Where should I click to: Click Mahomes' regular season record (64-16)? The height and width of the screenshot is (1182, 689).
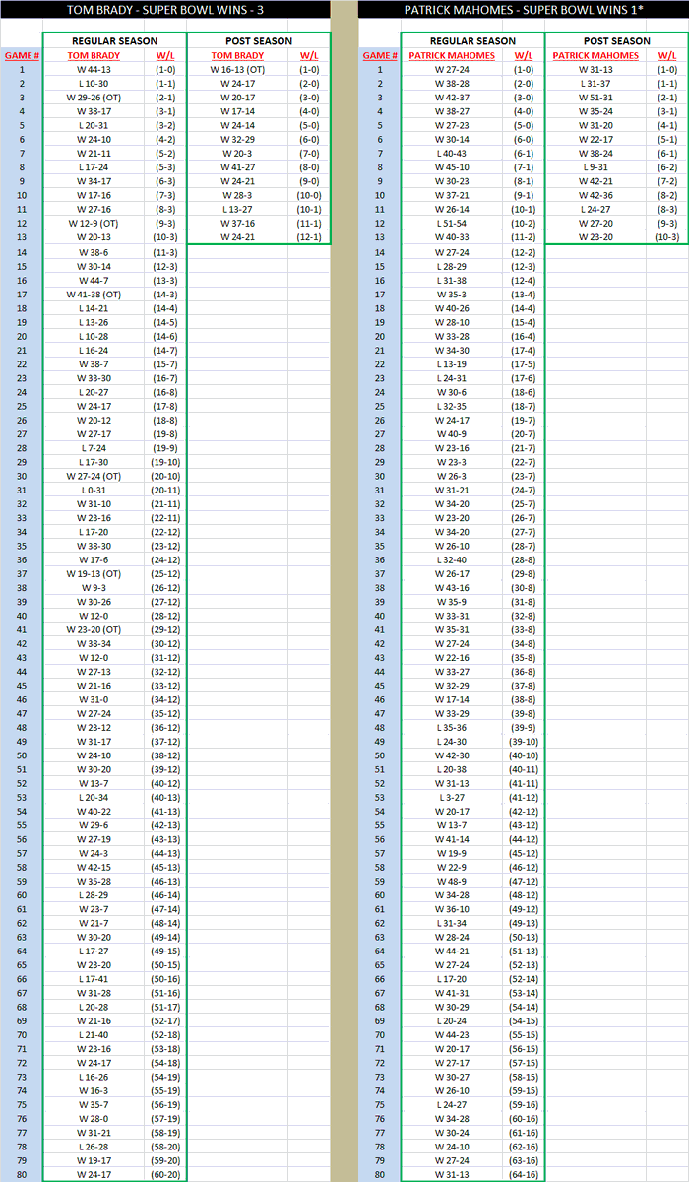[523, 1175]
